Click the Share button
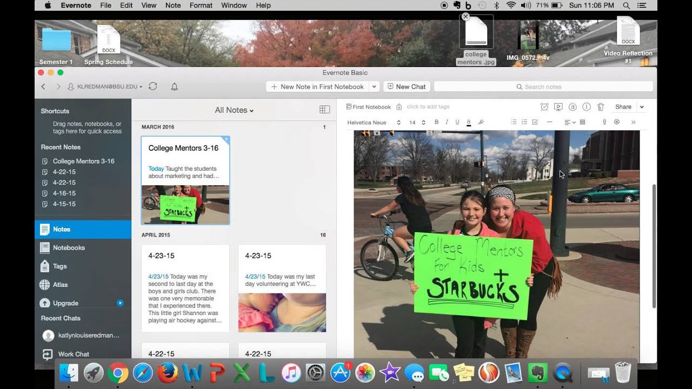 (x=623, y=107)
